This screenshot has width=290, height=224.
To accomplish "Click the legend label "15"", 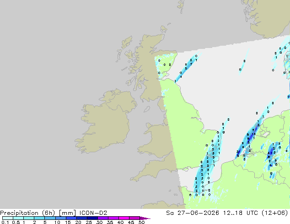I will pyautogui.click(x=68, y=222).
